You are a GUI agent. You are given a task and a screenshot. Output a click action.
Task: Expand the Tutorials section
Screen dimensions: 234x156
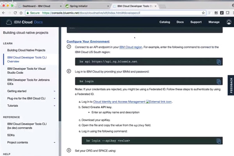55,106
